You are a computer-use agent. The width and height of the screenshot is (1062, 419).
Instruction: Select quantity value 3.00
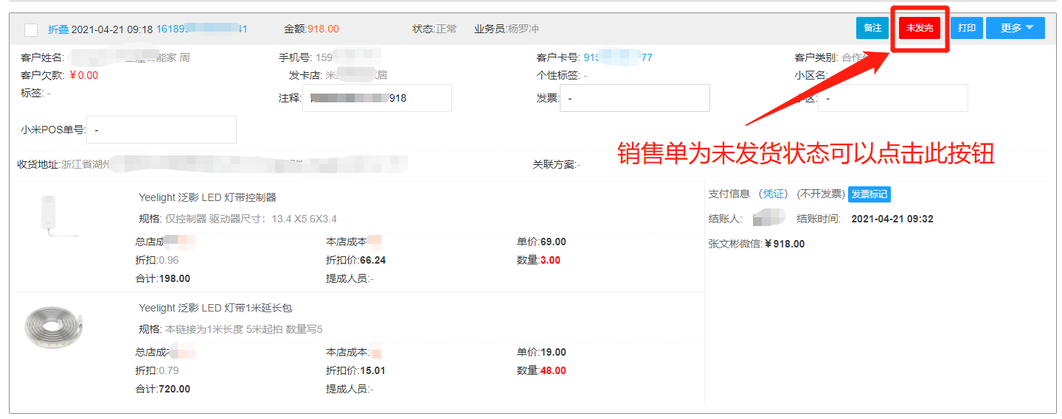tap(550, 260)
